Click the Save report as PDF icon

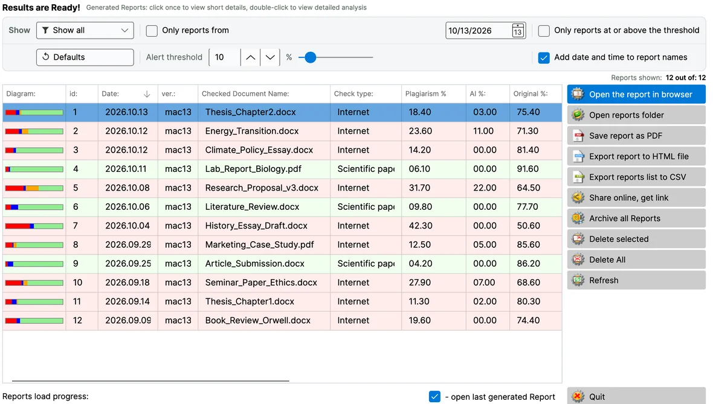[x=578, y=136]
